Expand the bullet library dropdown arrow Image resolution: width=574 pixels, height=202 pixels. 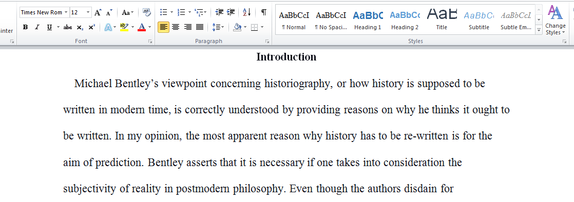click(171, 12)
